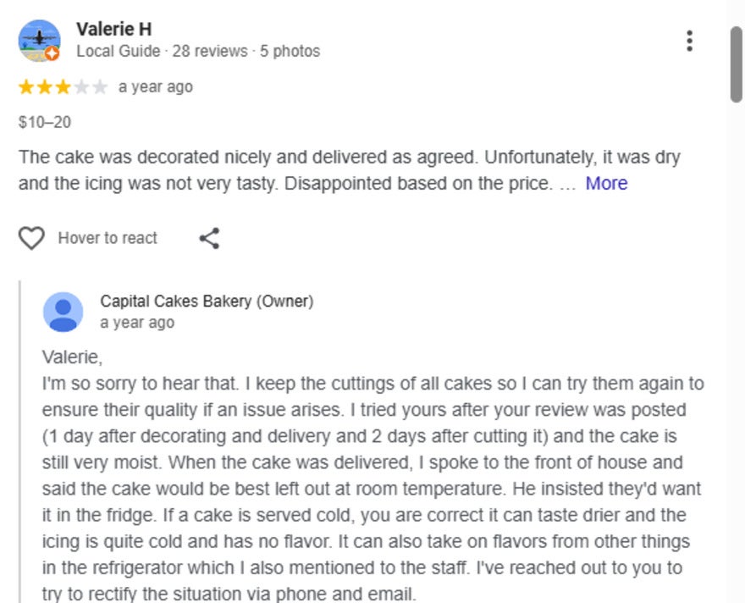Screen dimensions: 745x603
Task: Open the three-dot review options menu
Action: tap(690, 41)
